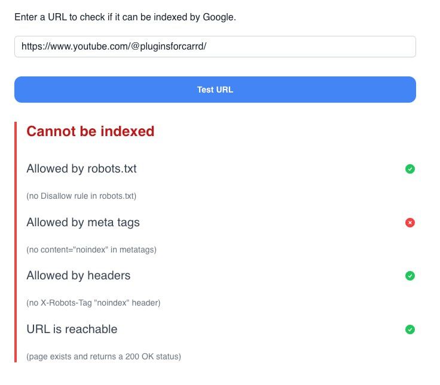Click the 'Allowed by robots.txt' label

(81, 169)
